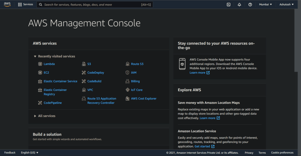Click the EC2 service icon

point(40,73)
